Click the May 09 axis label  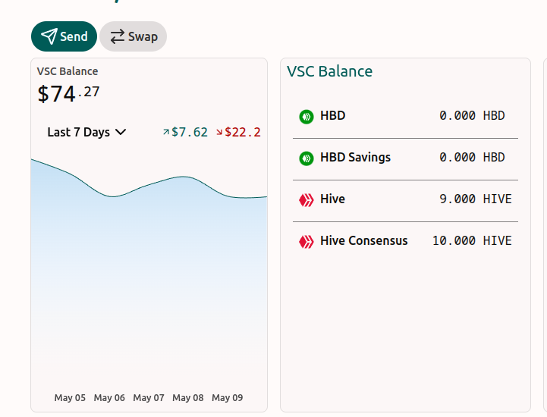228,398
